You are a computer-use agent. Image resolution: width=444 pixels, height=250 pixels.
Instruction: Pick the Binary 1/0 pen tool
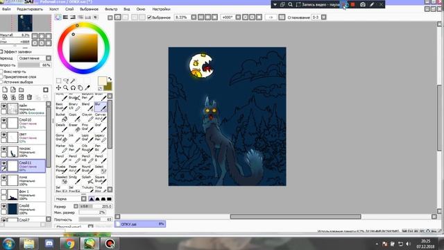(74, 106)
